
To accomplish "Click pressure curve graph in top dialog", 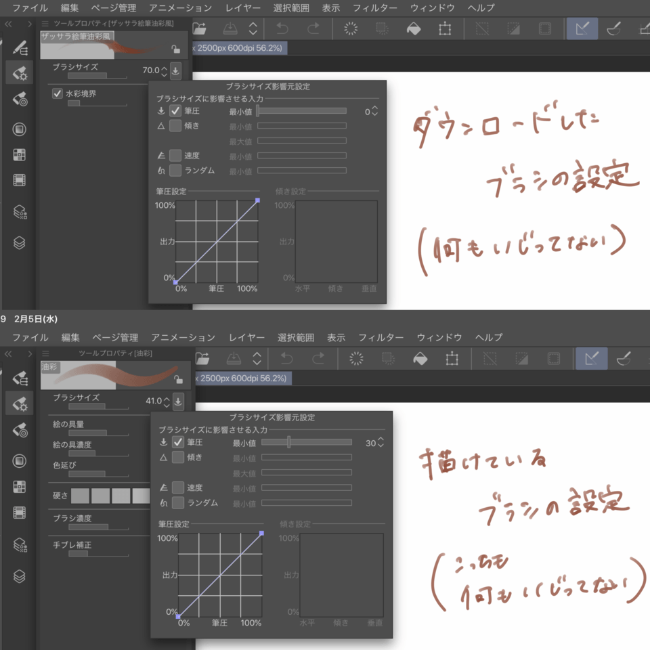I will [x=217, y=241].
